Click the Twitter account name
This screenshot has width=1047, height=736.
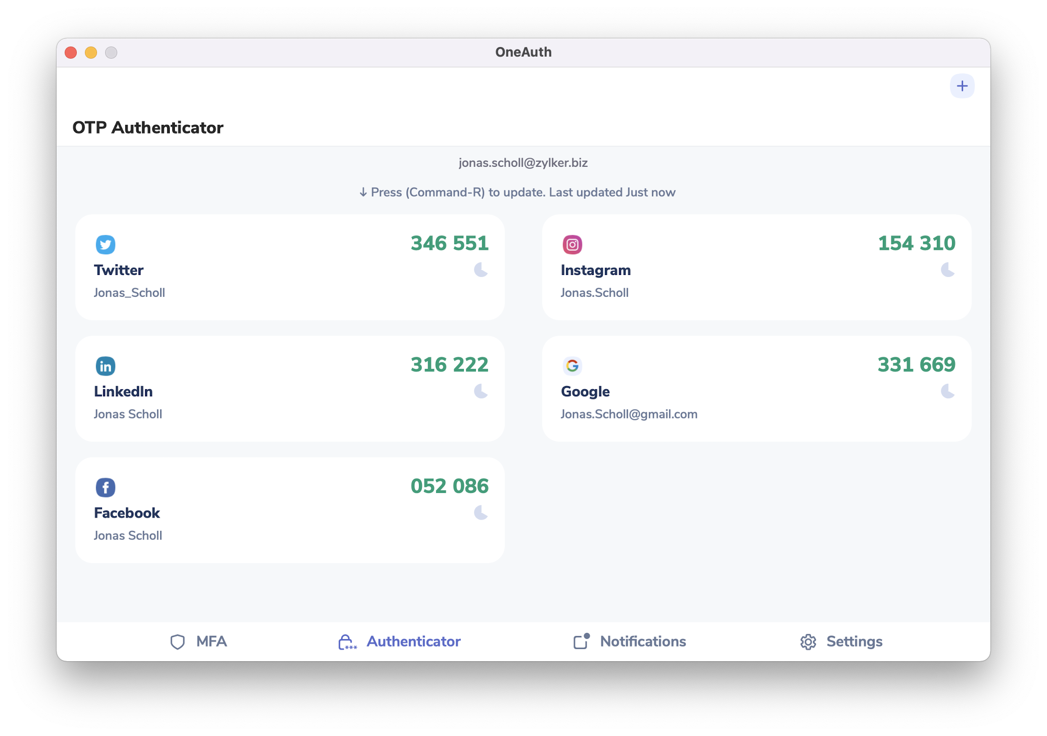[x=119, y=270]
